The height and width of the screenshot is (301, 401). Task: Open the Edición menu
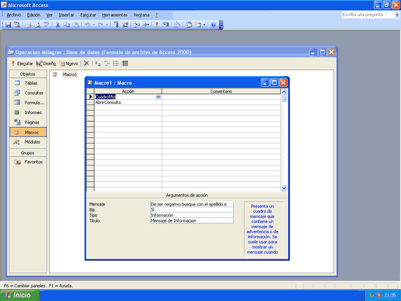click(33, 15)
